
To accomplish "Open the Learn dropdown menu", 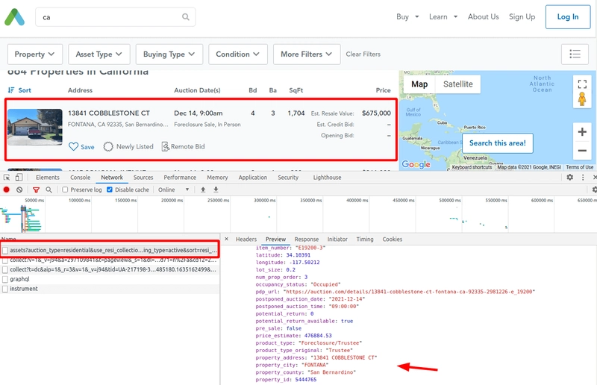I will click(443, 16).
